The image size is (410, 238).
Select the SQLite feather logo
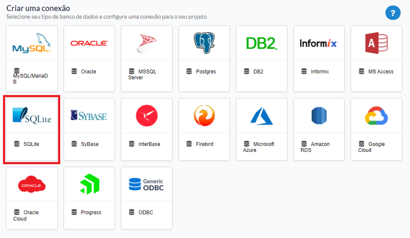tap(32, 115)
